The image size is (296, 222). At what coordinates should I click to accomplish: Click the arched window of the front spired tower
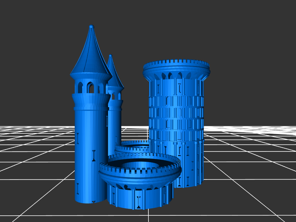click(90, 88)
